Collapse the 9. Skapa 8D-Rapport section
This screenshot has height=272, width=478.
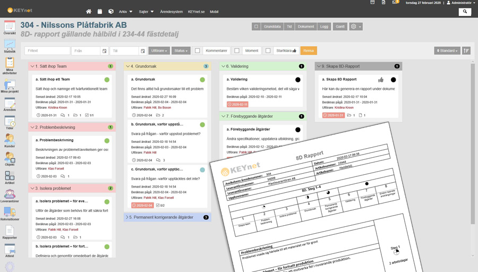(x=319, y=66)
